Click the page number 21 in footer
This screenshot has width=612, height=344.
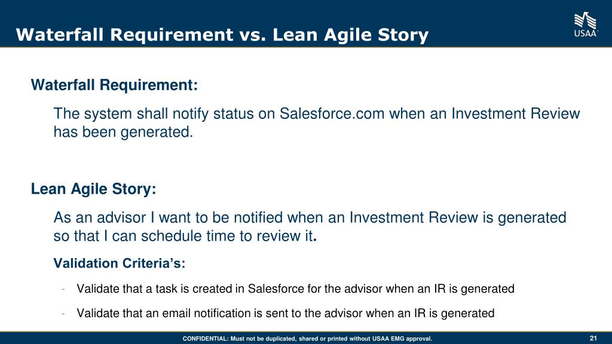pyautogui.click(x=593, y=338)
